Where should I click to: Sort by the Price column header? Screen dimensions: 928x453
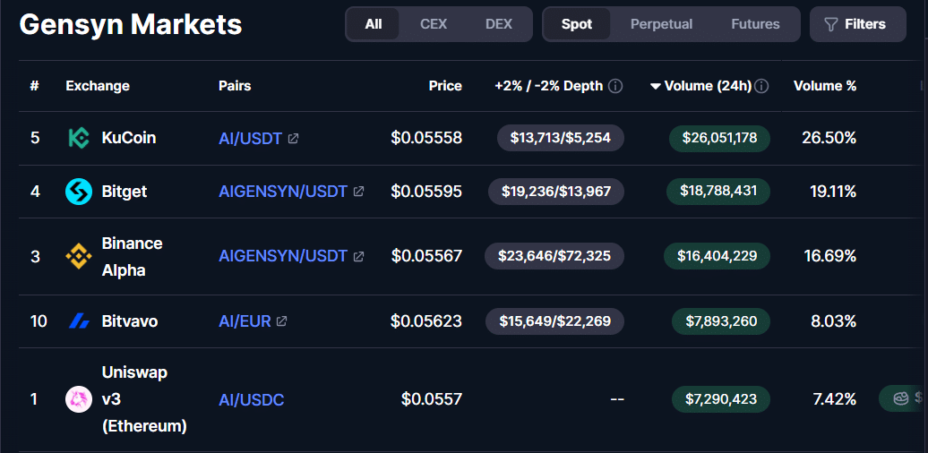coord(445,86)
